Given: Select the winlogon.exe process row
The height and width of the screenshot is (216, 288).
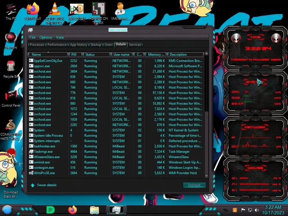Looking at the screenshot, I should point(116,168).
